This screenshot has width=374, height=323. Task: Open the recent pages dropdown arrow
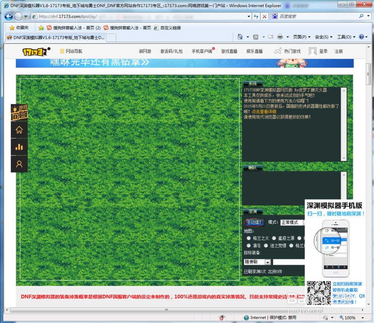26,16
